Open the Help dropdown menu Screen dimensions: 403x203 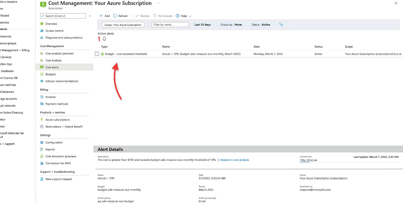click(x=183, y=16)
